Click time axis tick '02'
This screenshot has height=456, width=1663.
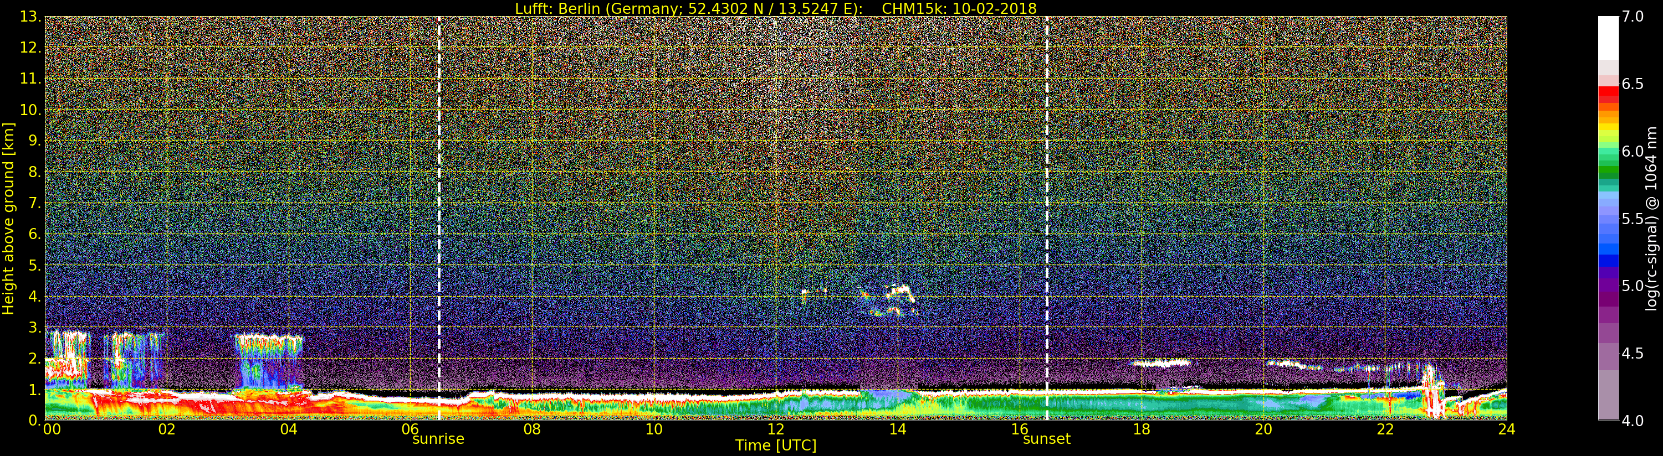167,429
